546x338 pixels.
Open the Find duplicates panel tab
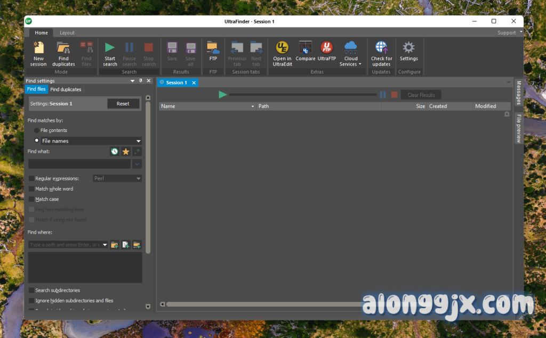66,89
